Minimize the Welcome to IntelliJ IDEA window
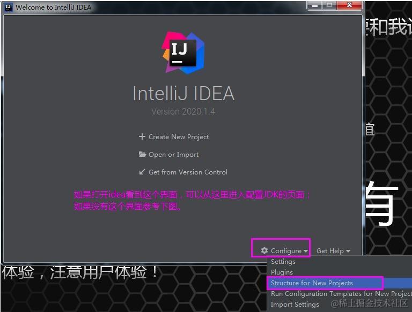 click(314, 5)
